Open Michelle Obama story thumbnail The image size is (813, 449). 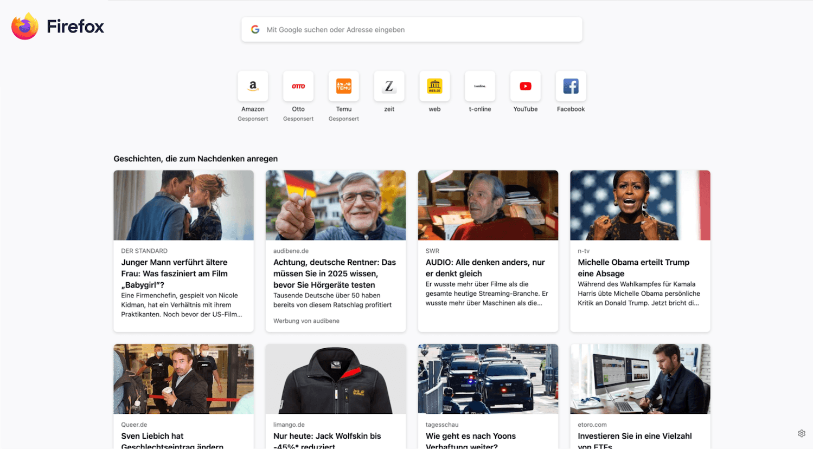coord(640,205)
